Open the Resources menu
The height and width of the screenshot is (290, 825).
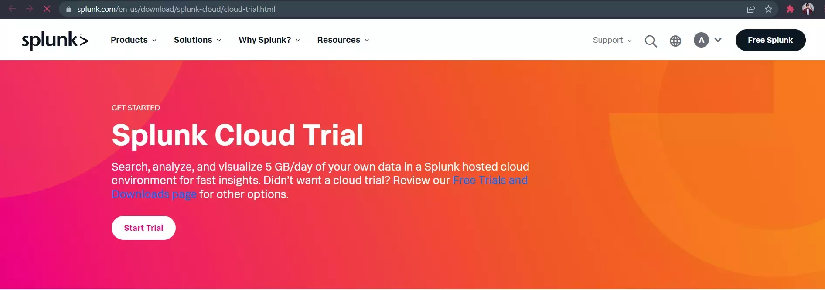343,40
